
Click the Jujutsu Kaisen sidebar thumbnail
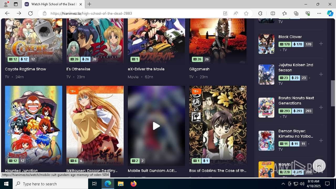click(x=266, y=75)
